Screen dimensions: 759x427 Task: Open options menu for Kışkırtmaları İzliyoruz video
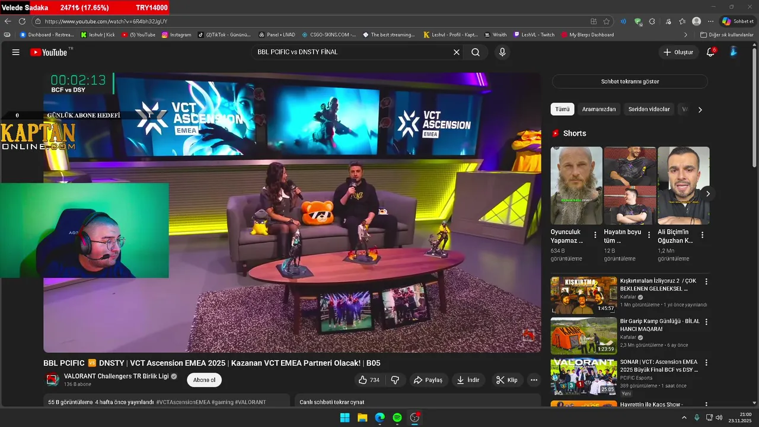706,282
